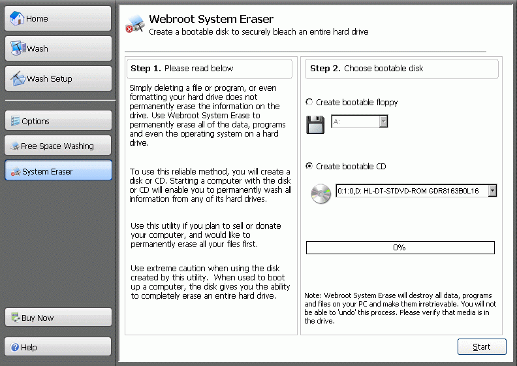Open Help

point(58,347)
